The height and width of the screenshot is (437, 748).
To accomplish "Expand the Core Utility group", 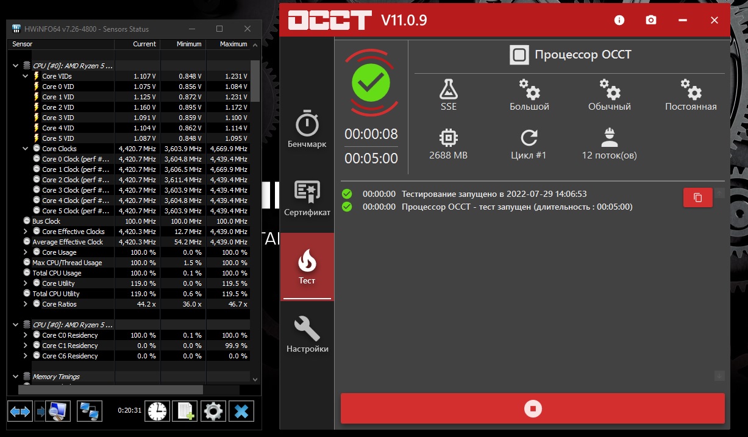I will [x=25, y=283].
